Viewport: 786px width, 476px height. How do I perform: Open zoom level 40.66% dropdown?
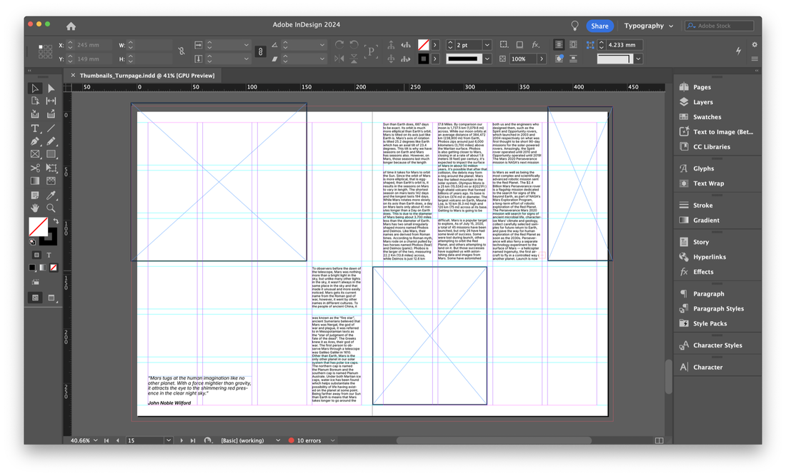[95, 440]
